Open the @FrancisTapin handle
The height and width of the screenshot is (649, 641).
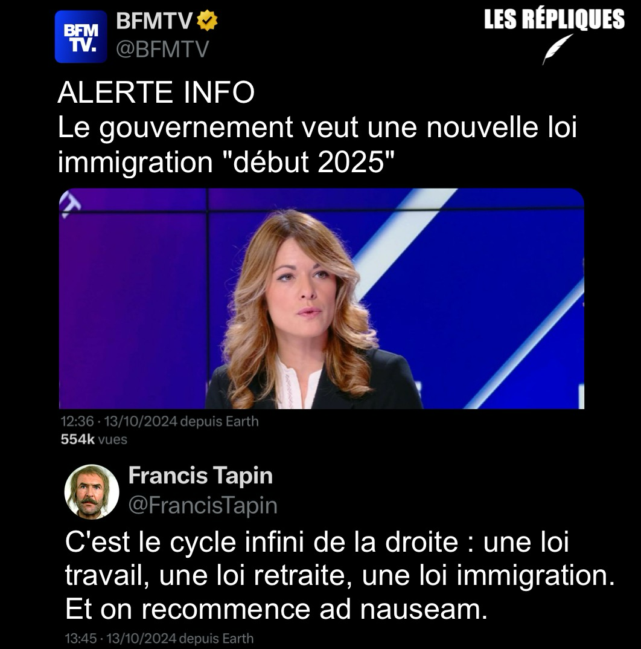point(203,505)
